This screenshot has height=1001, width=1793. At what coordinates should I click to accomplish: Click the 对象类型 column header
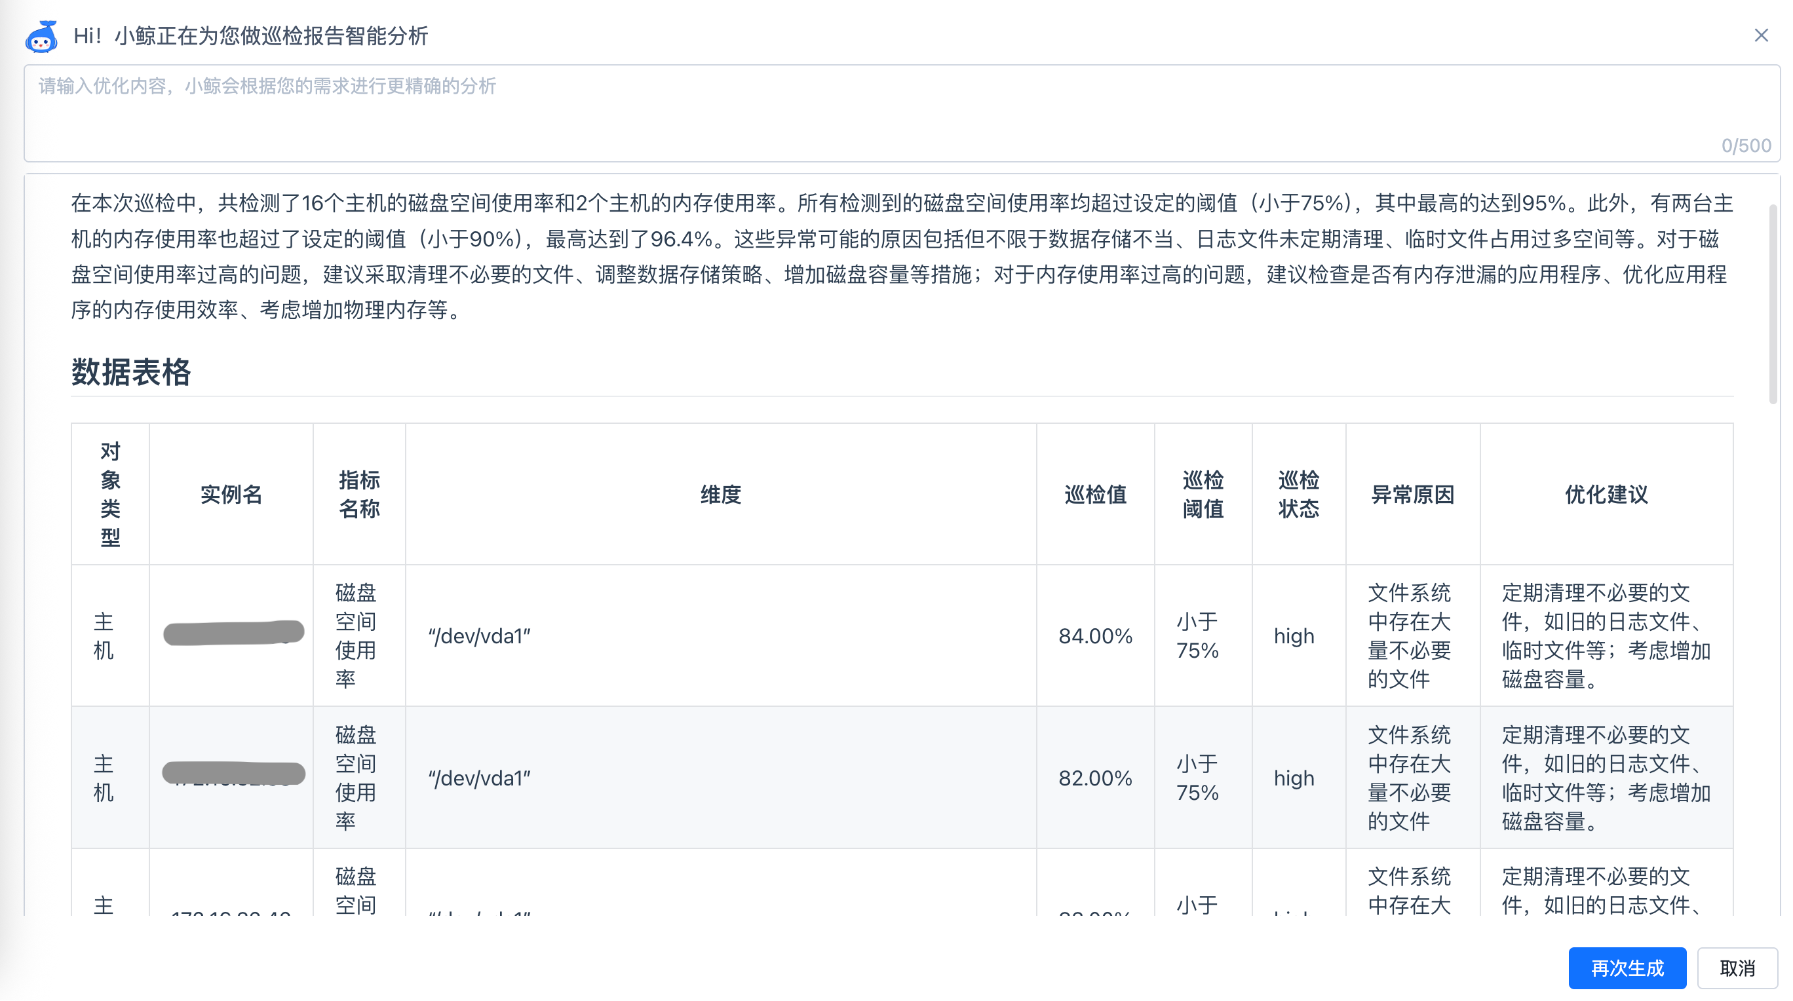pos(110,494)
